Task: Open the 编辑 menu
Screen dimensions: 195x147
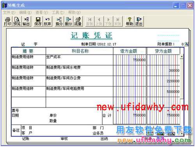Action: 25,13
